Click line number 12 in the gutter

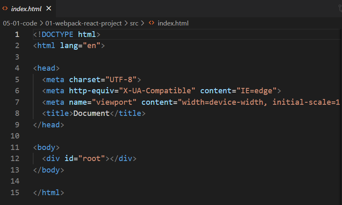click(x=15, y=158)
